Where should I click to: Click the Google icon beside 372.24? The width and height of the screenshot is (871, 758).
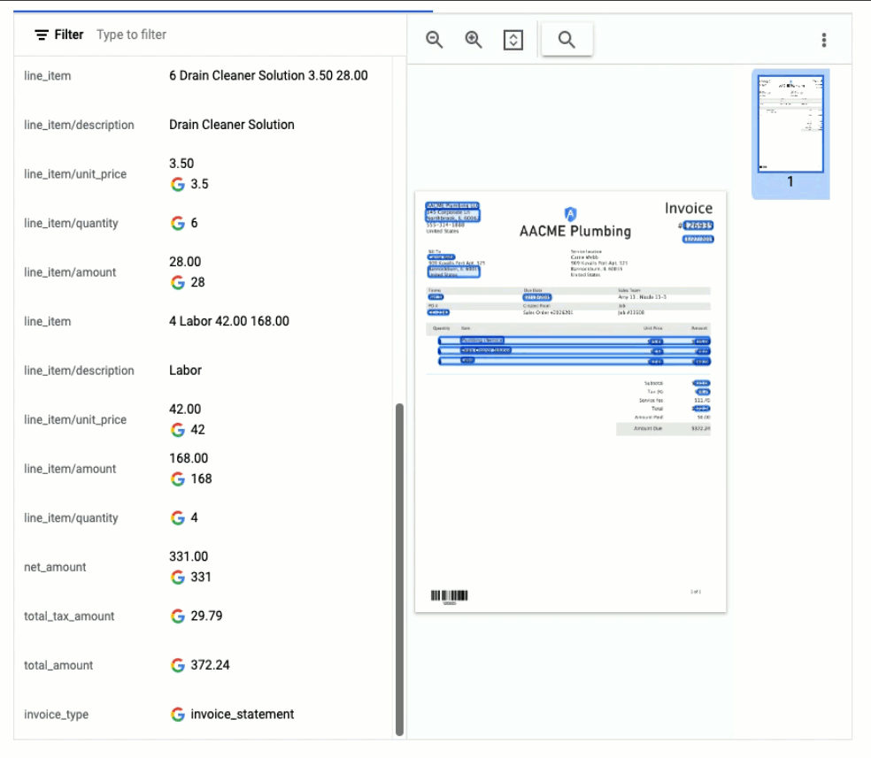178,665
